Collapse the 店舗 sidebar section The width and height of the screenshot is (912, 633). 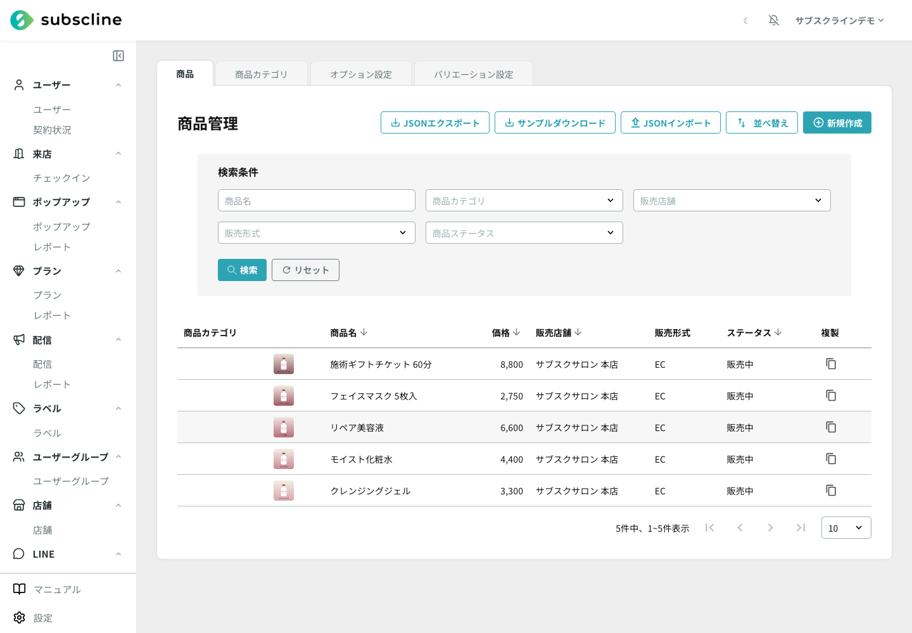[118, 505]
